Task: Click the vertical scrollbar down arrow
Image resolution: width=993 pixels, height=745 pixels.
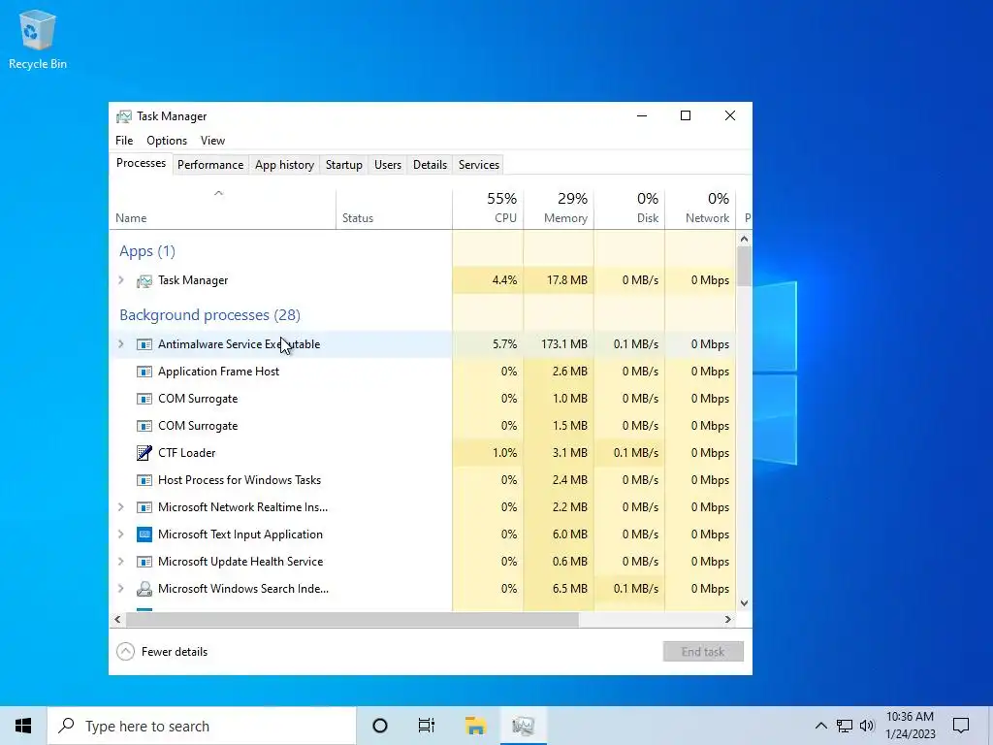Action: pyautogui.click(x=744, y=603)
